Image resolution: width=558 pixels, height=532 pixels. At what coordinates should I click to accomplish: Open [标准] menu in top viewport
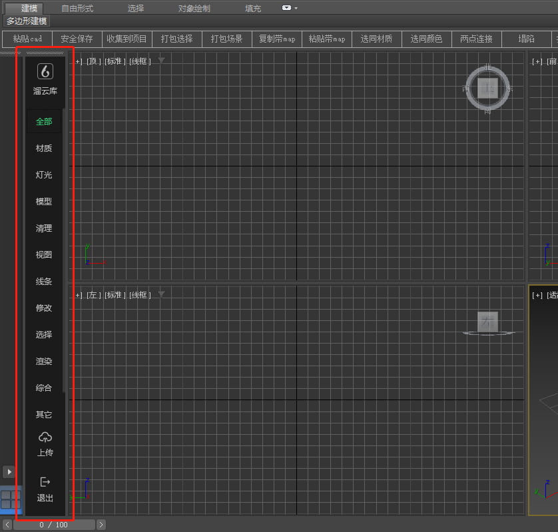(115, 61)
